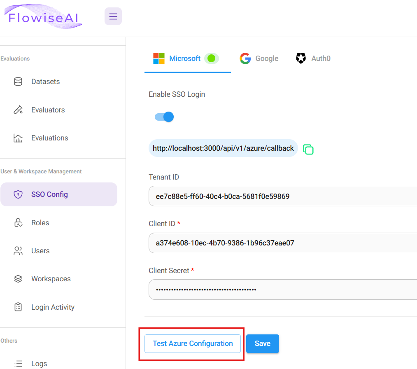
Task: Click the Evaluations chart icon
Action: (18, 138)
